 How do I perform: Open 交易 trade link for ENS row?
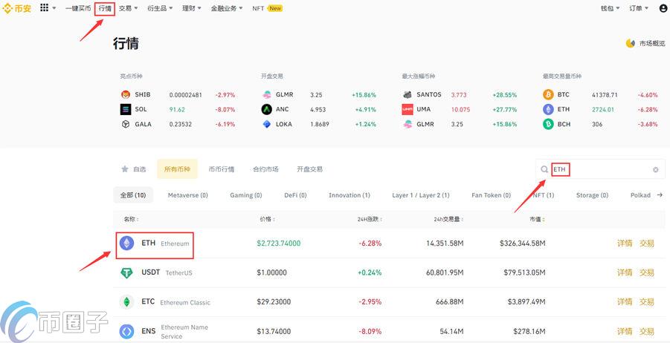646,331
